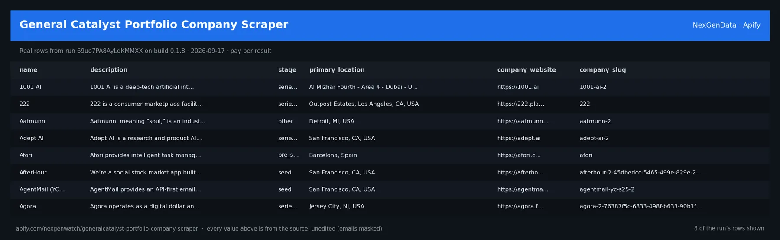The height and width of the screenshot is (240, 780).
Task: Select the '222' name cell
Action: point(25,104)
